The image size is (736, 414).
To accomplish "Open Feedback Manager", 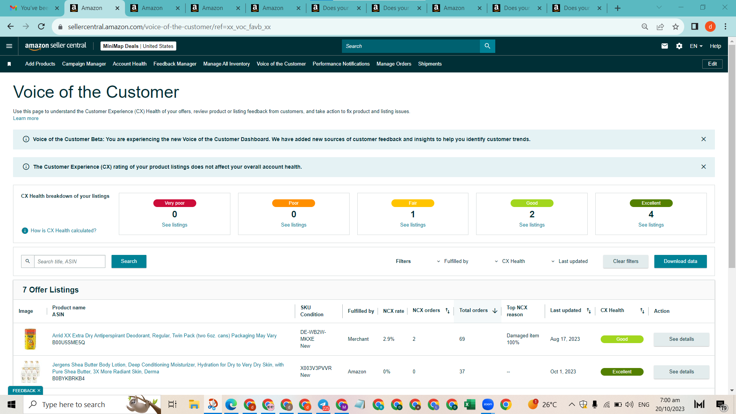I will click(175, 64).
